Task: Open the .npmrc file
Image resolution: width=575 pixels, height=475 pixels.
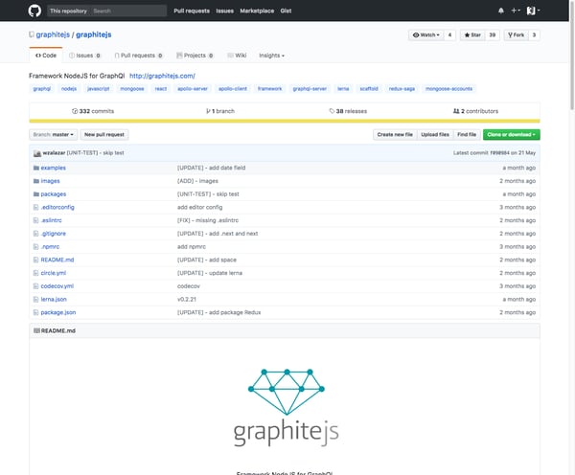Action: coord(50,247)
